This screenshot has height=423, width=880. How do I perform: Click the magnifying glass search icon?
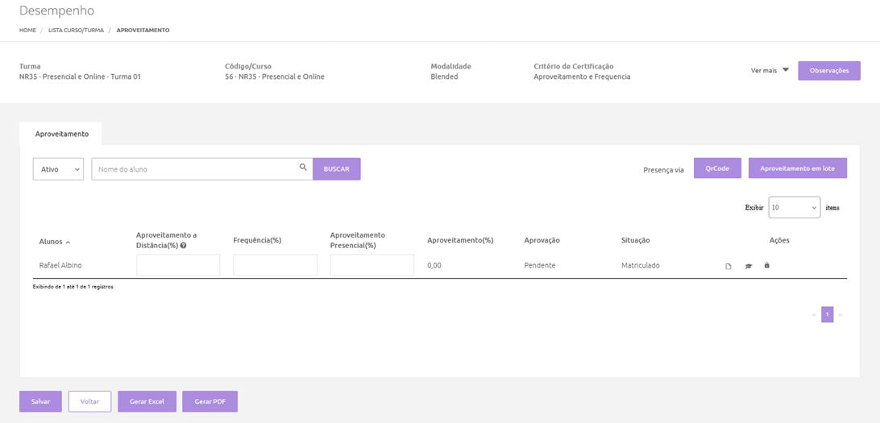pyautogui.click(x=303, y=168)
